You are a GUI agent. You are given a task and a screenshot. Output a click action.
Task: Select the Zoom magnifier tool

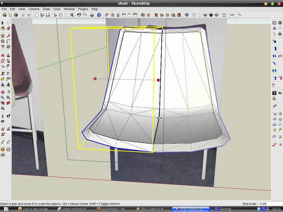[3, 97]
